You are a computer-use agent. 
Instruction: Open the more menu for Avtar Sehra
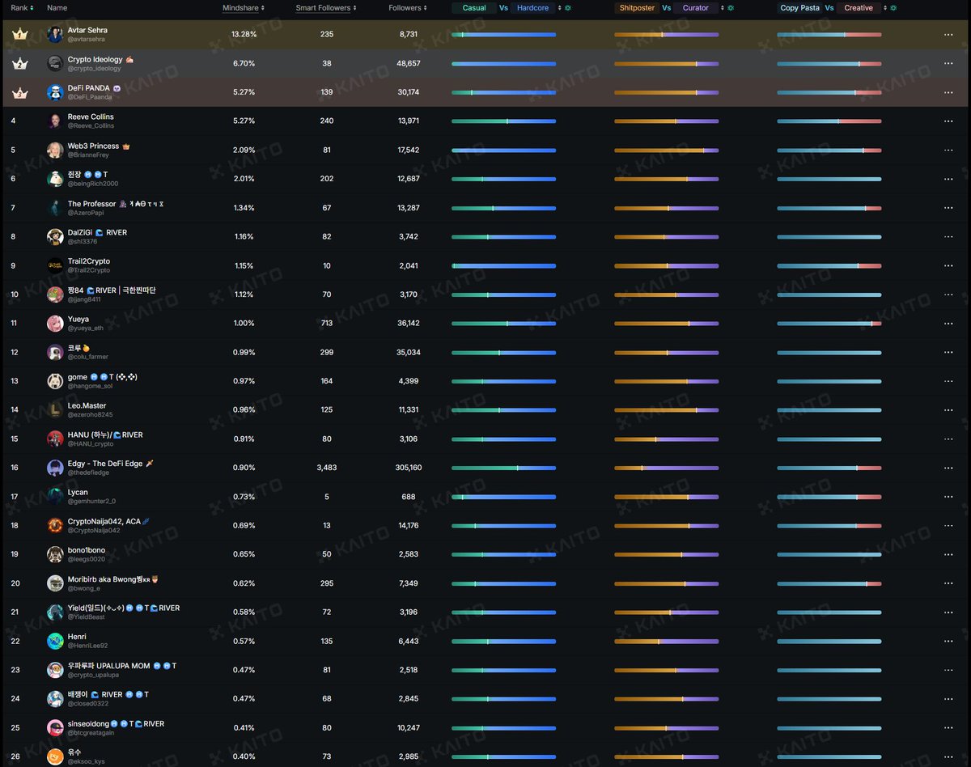coord(948,35)
